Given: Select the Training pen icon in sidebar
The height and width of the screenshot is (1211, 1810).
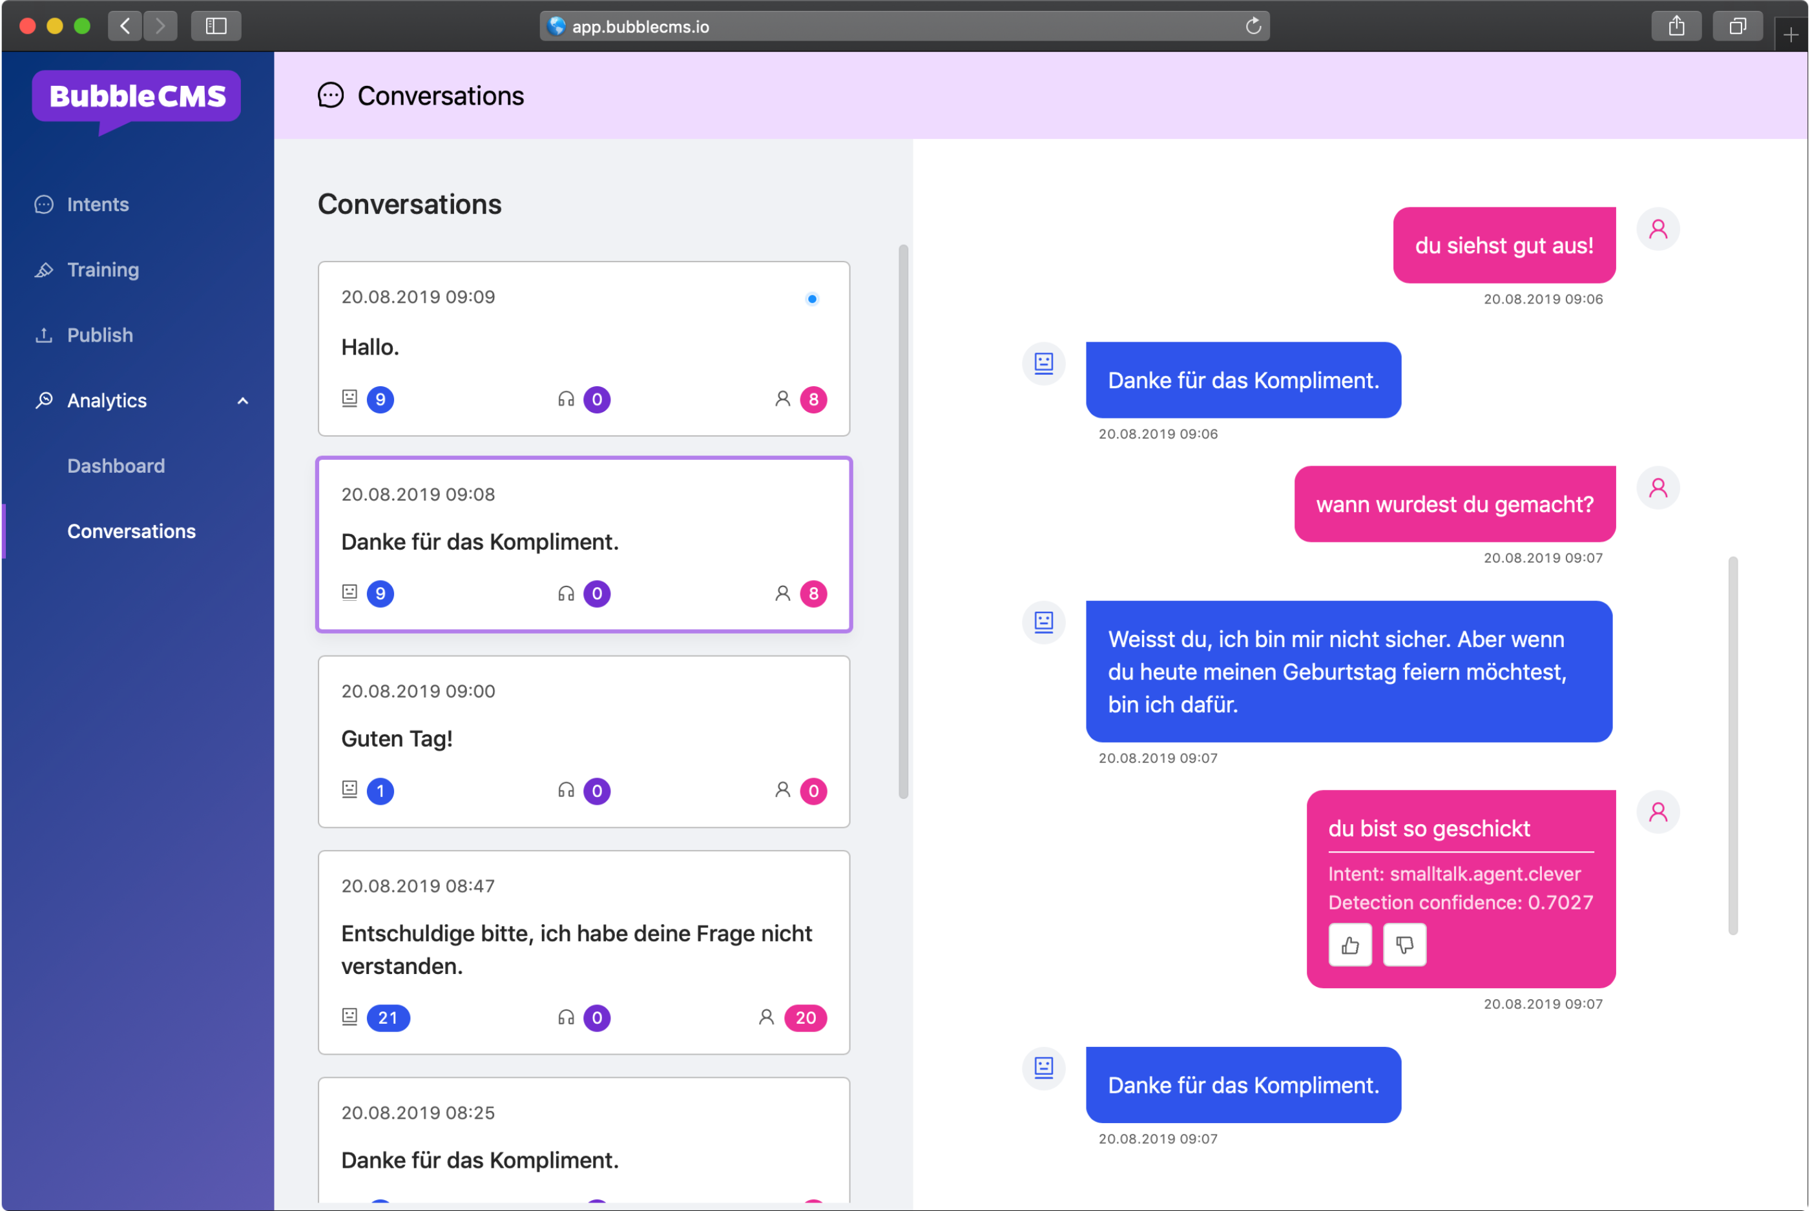Looking at the screenshot, I should pos(44,269).
